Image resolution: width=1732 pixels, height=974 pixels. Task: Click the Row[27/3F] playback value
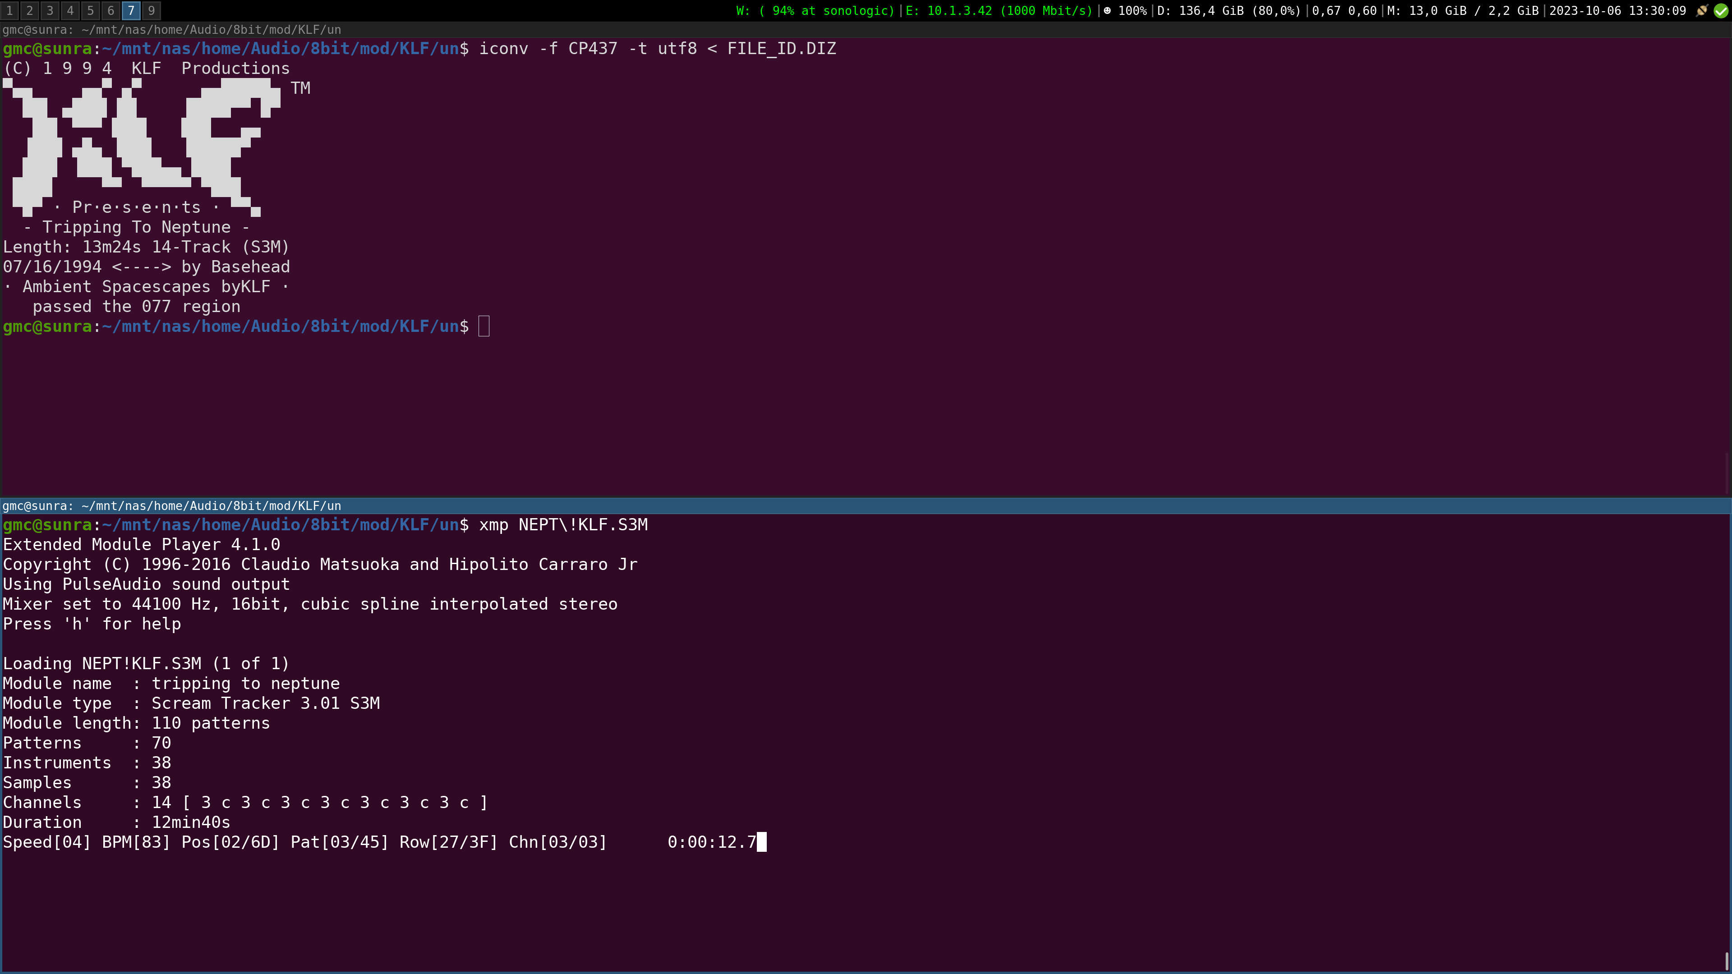(449, 841)
